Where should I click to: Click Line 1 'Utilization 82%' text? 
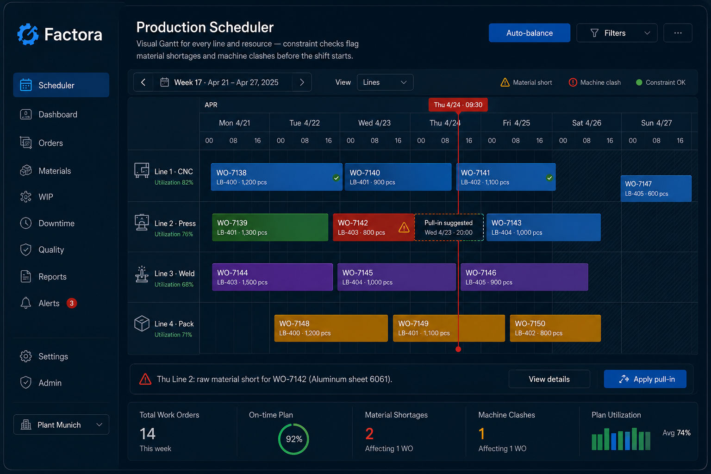[x=174, y=182]
